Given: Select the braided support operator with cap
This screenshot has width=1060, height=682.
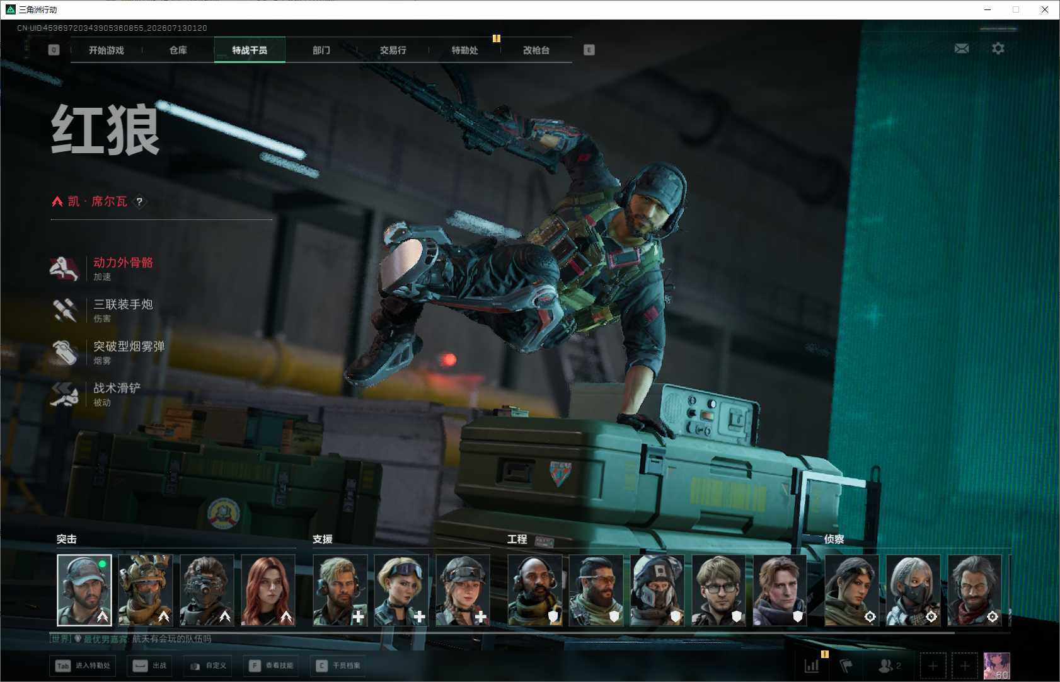Looking at the screenshot, I should tap(463, 590).
